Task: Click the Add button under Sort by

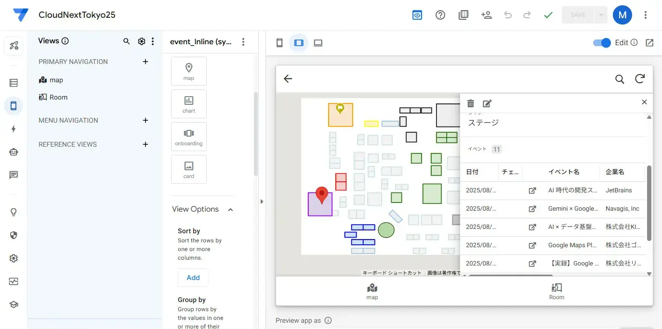Action: (193, 278)
